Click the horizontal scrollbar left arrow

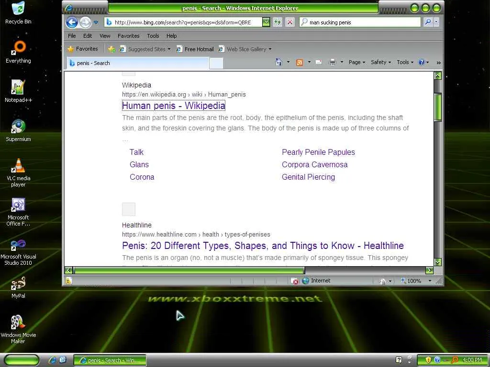point(69,270)
